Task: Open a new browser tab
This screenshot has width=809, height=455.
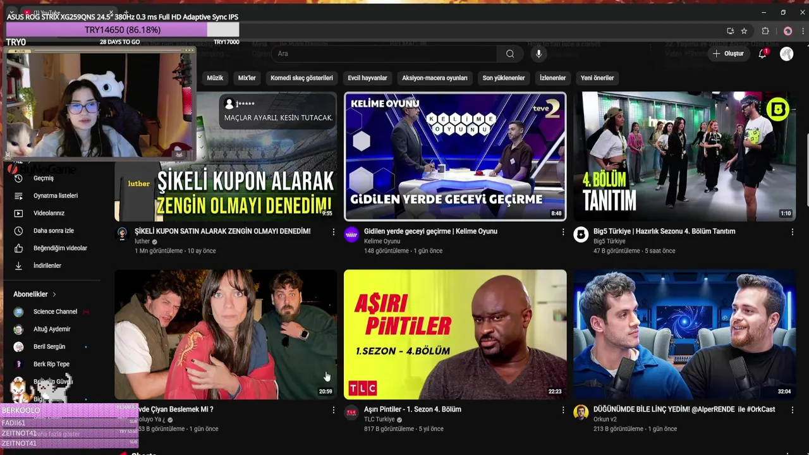Action: (x=126, y=13)
